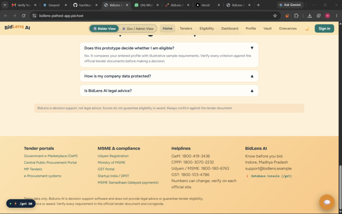This screenshot has width=342, height=214.
Task: Click the page vertical scrollbar thumb
Action: (340, 188)
